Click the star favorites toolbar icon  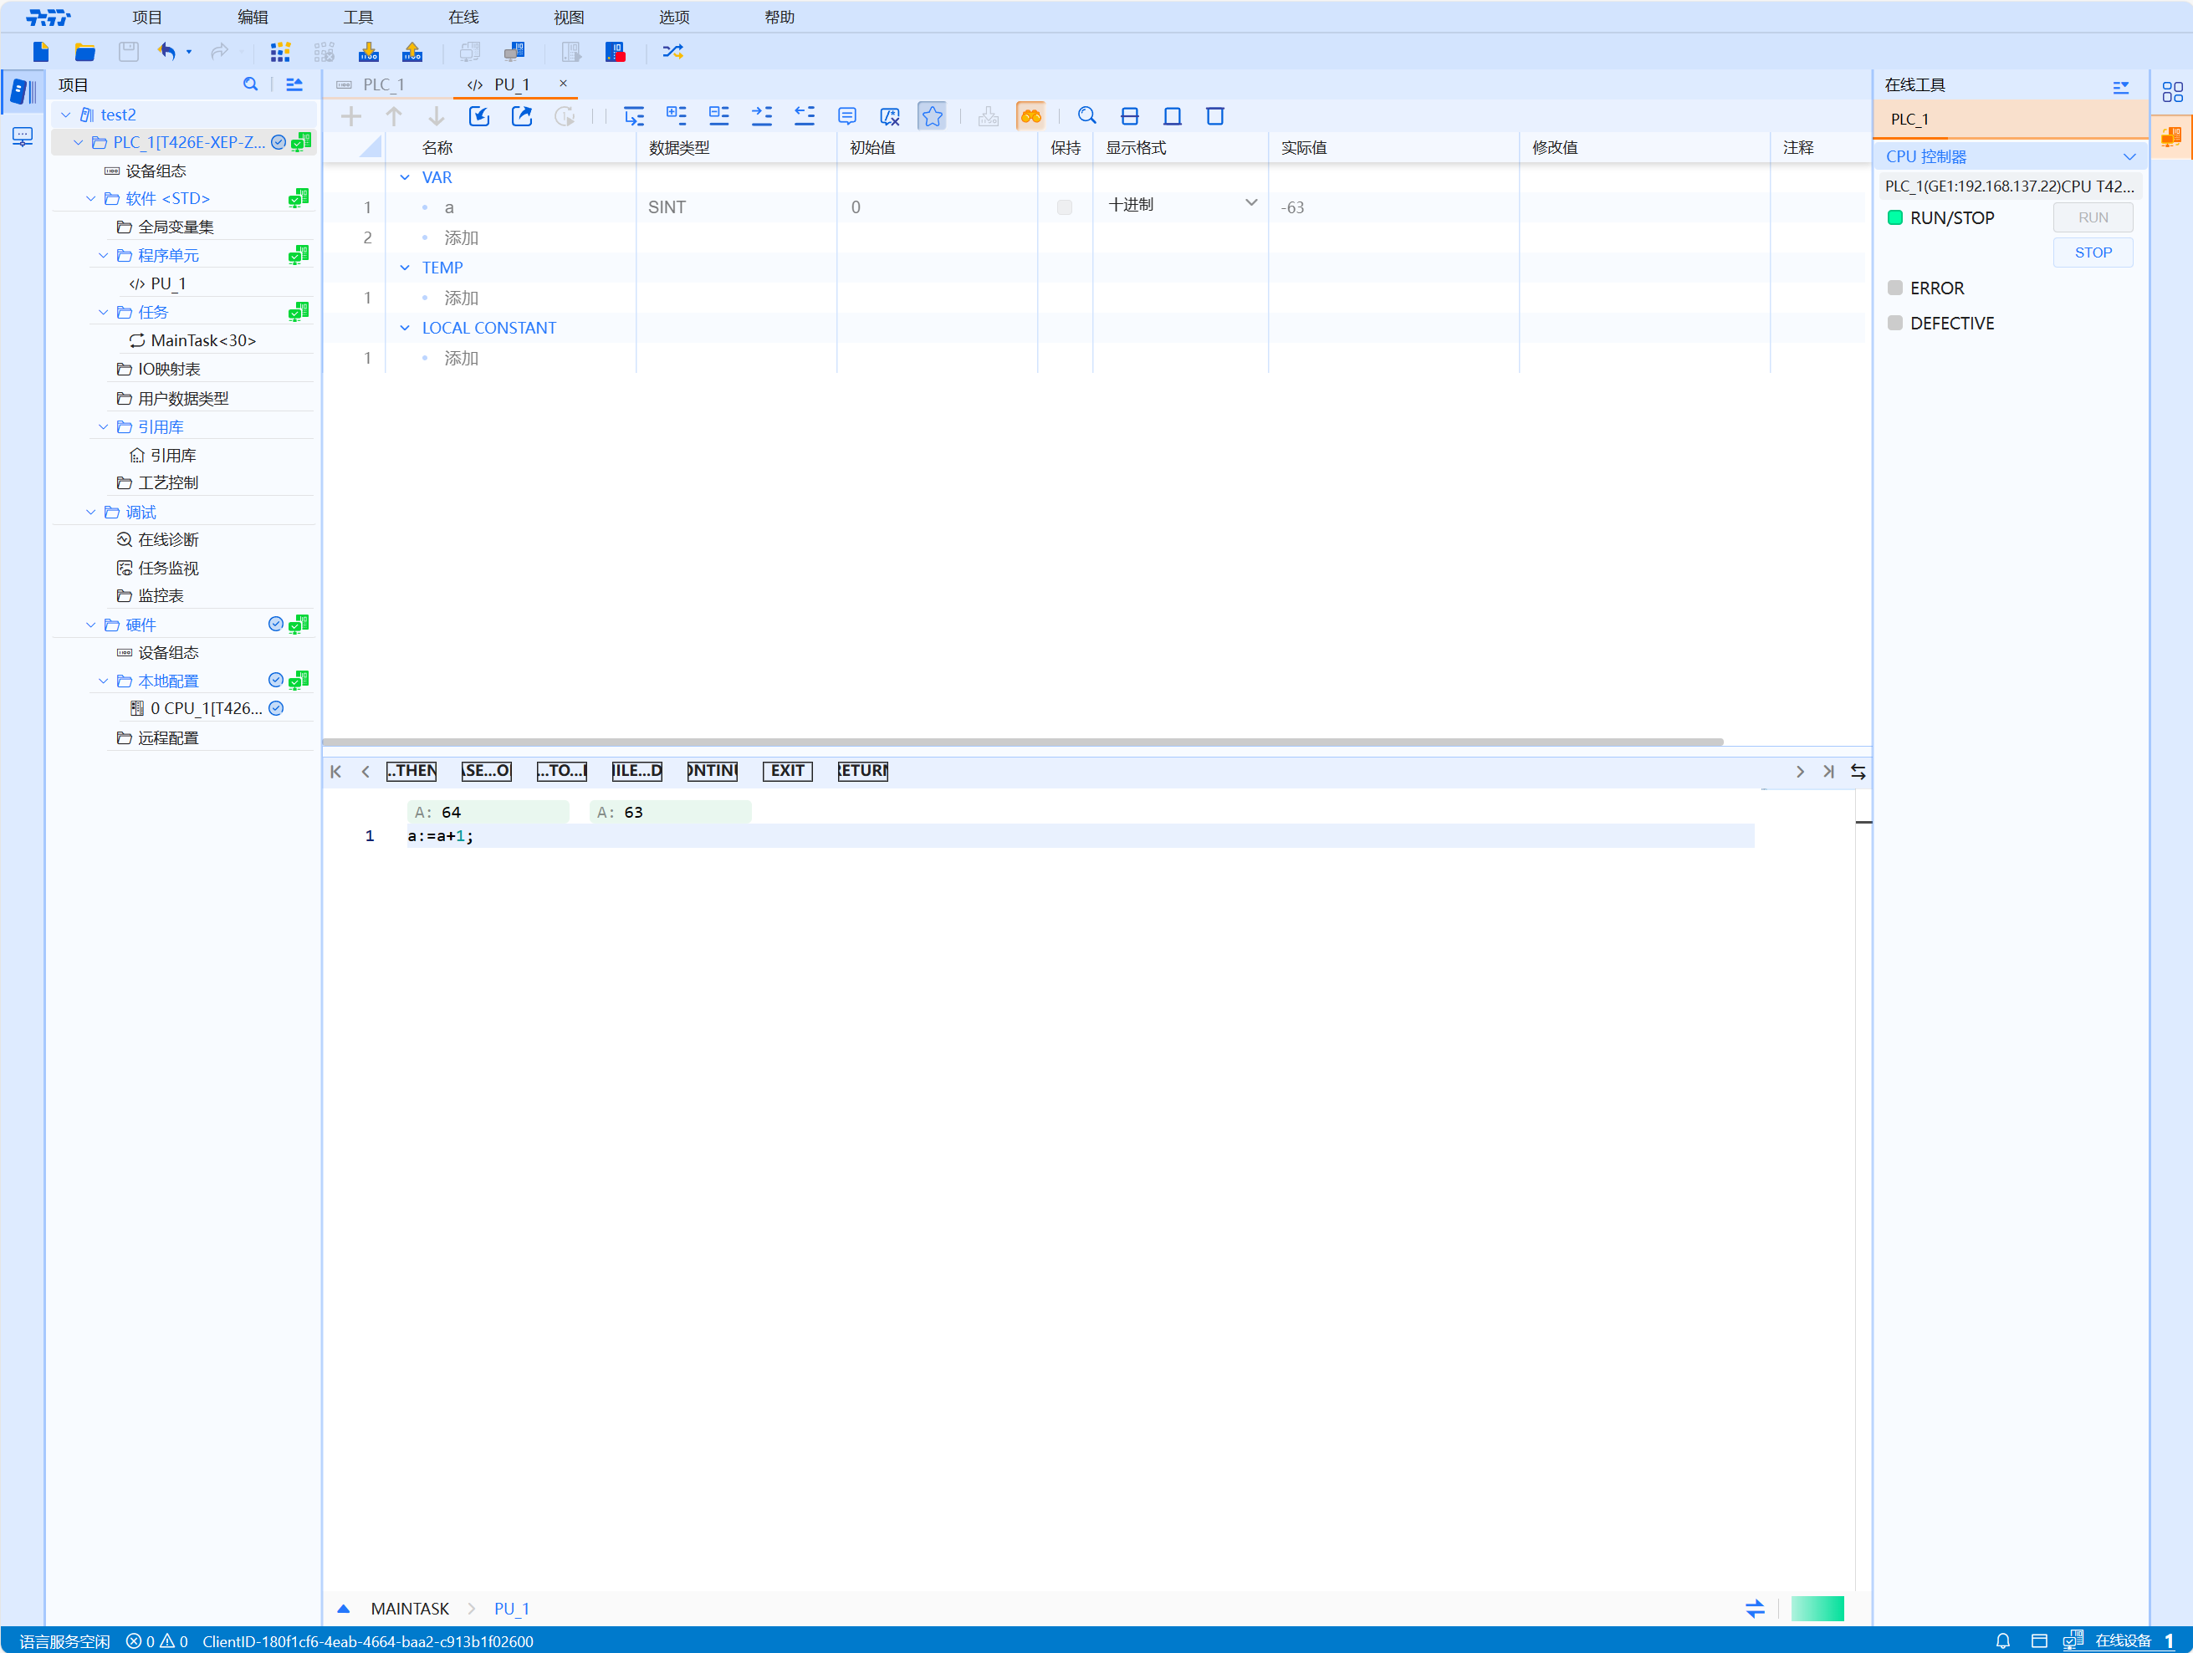932,116
